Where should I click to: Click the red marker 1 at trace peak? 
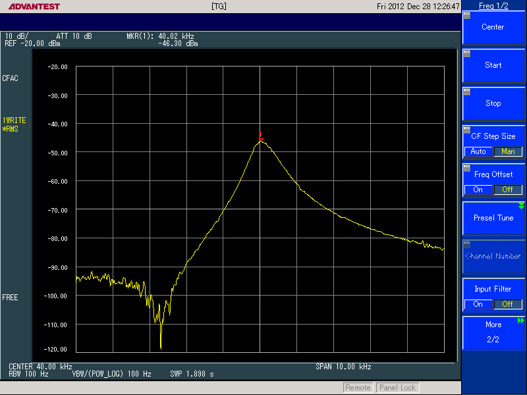point(261,136)
